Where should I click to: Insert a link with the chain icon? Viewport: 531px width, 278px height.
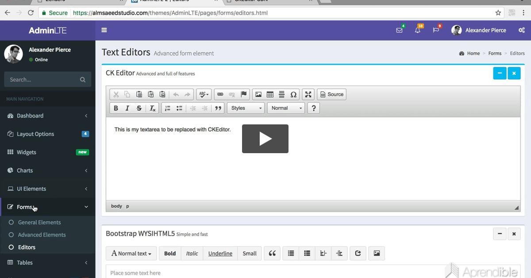220,94
